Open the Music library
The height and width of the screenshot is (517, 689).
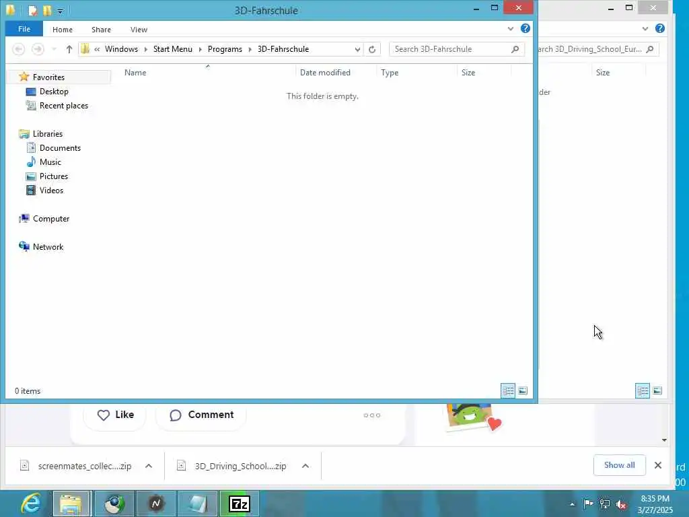click(x=50, y=162)
